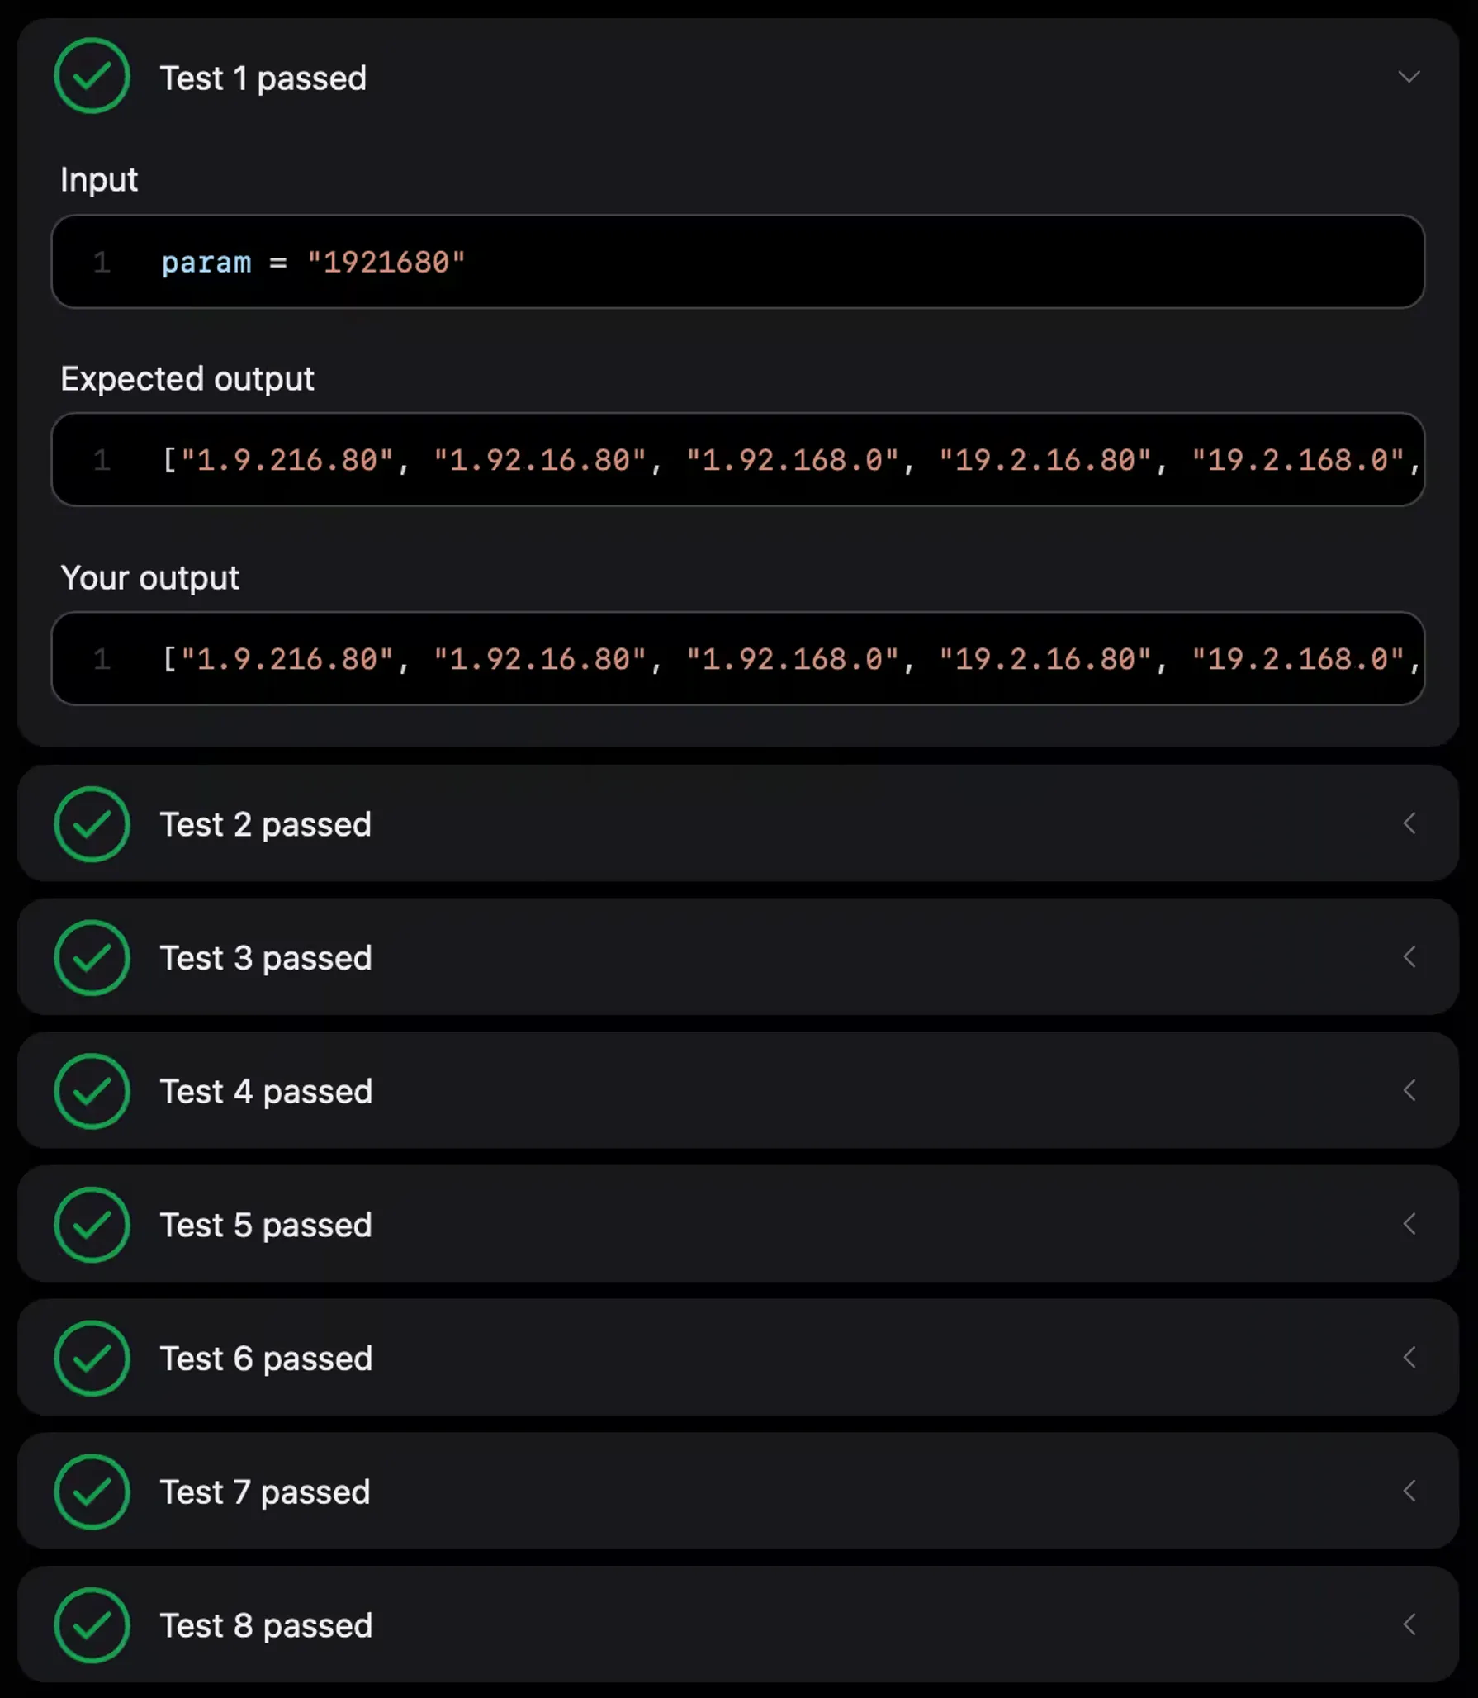Viewport: 1478px width, 1698px height.
Task: Click the "Test 8 passed" label
Action: click(266, 1626)
